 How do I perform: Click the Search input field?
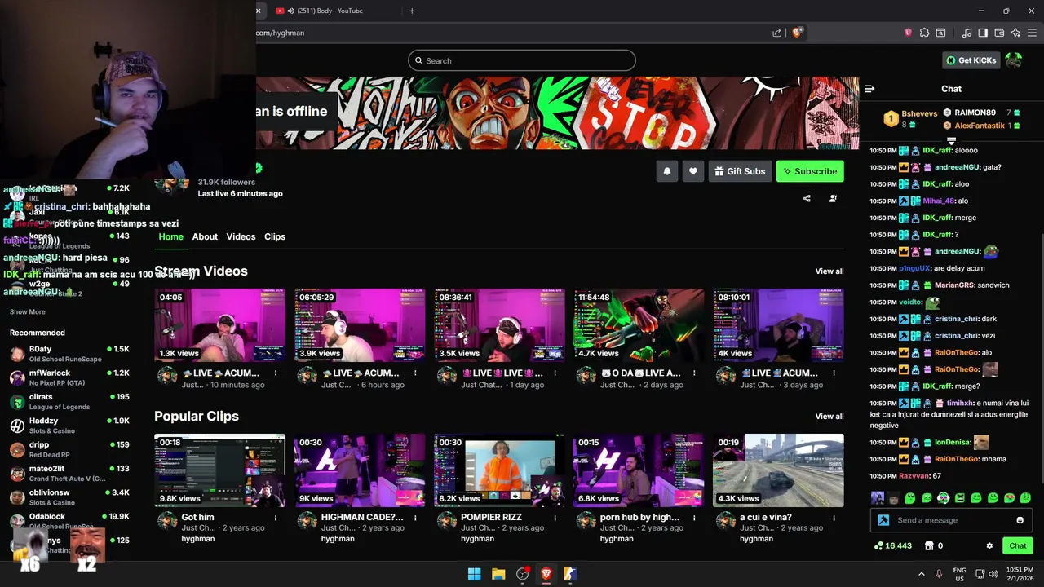[x=522, y=60]
